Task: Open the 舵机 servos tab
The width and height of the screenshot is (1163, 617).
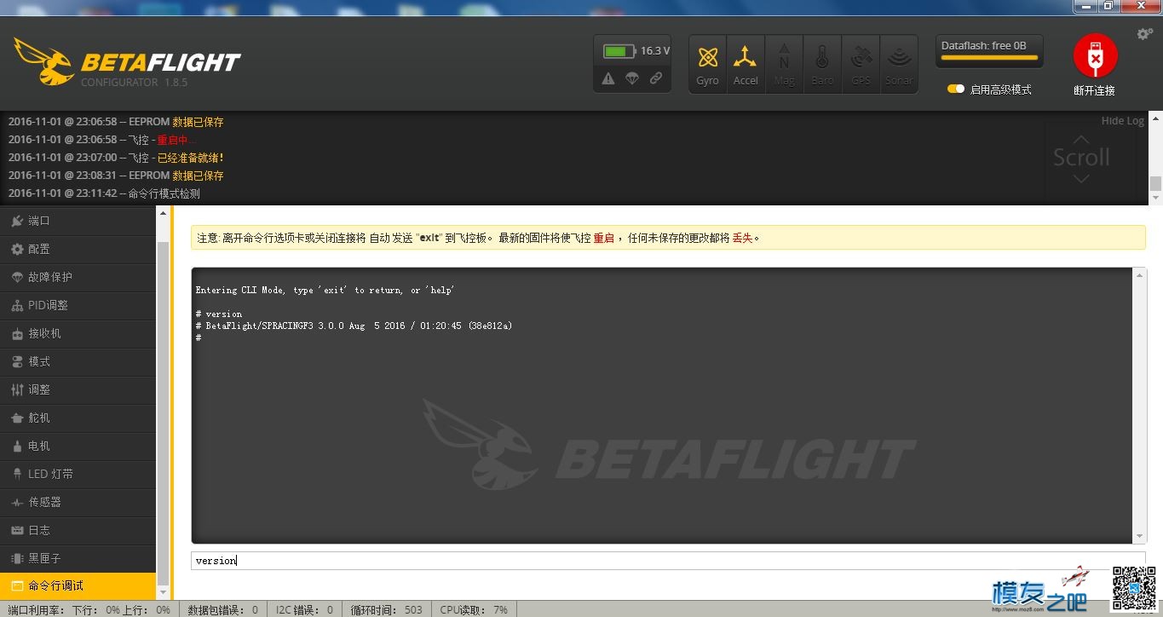Action: point(78,418)
